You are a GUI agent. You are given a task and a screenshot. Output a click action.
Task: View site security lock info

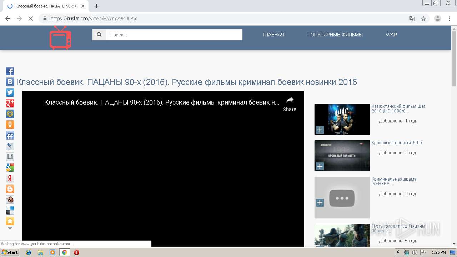coord(45,19)
